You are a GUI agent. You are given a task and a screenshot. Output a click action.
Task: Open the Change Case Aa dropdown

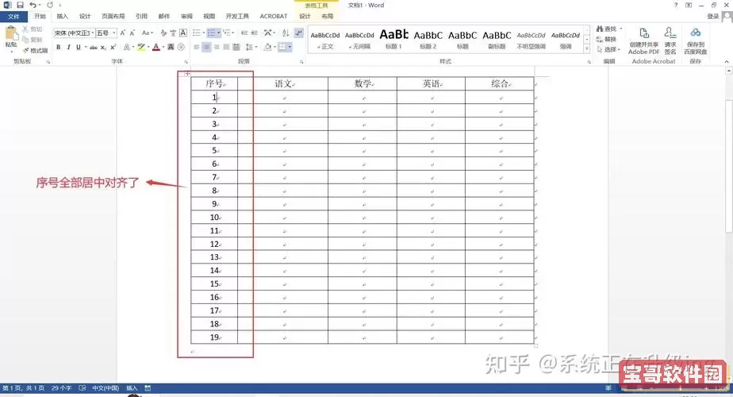click(x=148, y=33)
